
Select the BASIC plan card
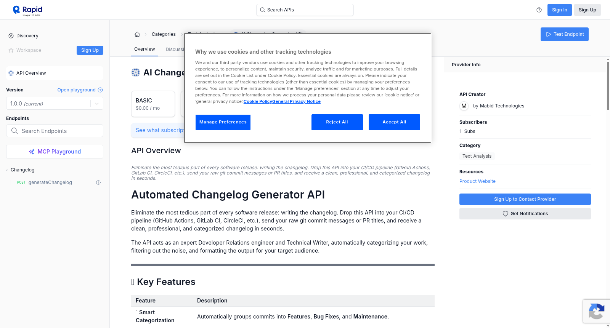pos(153,104)
